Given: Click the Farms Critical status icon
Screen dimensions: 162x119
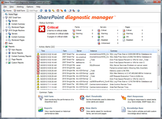Looking at the screenshot, I should click(x=74, y=30).
